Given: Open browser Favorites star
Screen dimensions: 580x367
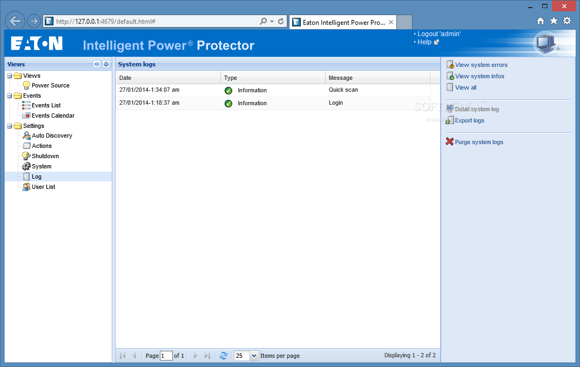Looking at the screenshot, I should point(554,21).
